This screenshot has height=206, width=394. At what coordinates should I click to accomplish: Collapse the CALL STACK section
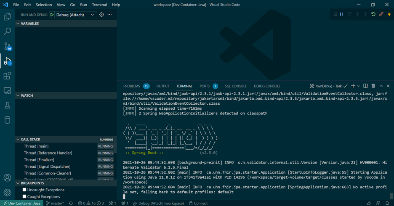pyautogui.click(x=66, y=139)
